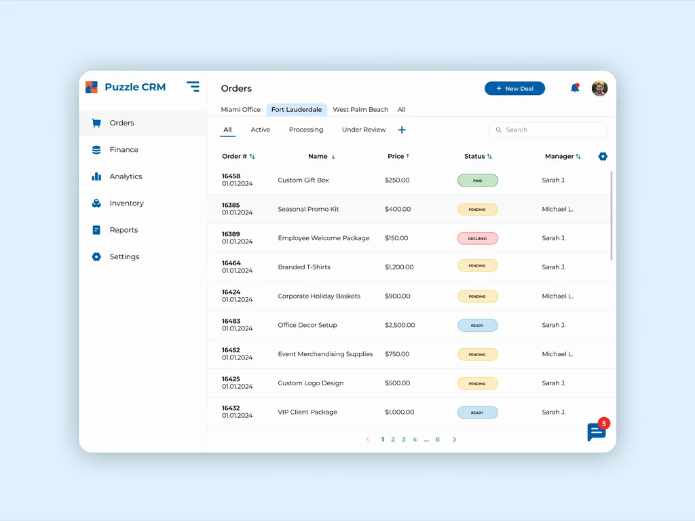
Task: Click the Puzzle CRM logo
Action: 126,87
